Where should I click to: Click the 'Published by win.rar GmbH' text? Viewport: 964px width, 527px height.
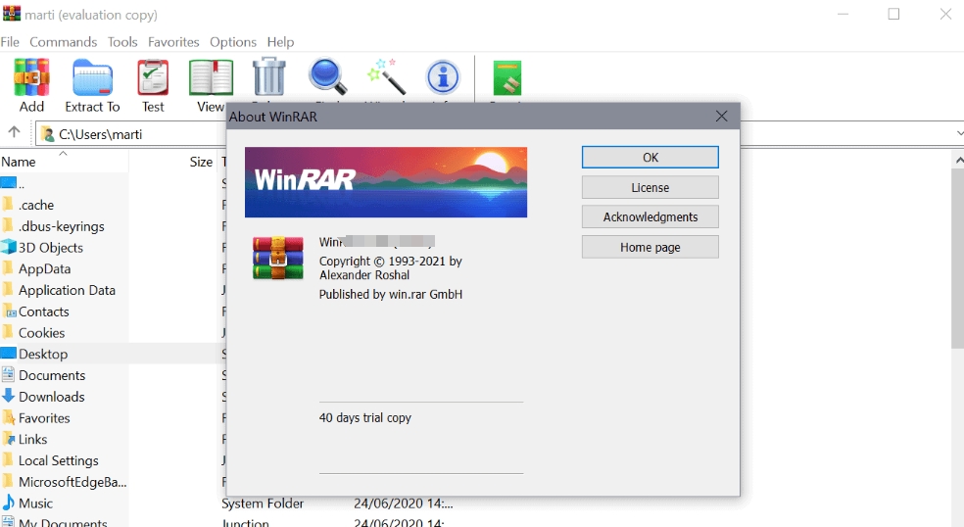(390, 294)
